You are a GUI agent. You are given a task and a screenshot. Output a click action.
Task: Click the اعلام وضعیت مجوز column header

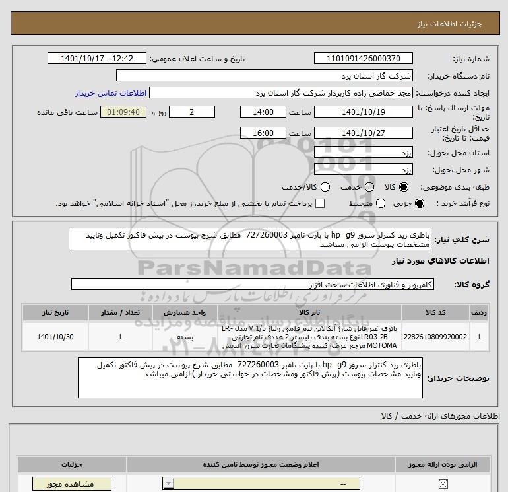pyautogui.click(x=261, y=464)
